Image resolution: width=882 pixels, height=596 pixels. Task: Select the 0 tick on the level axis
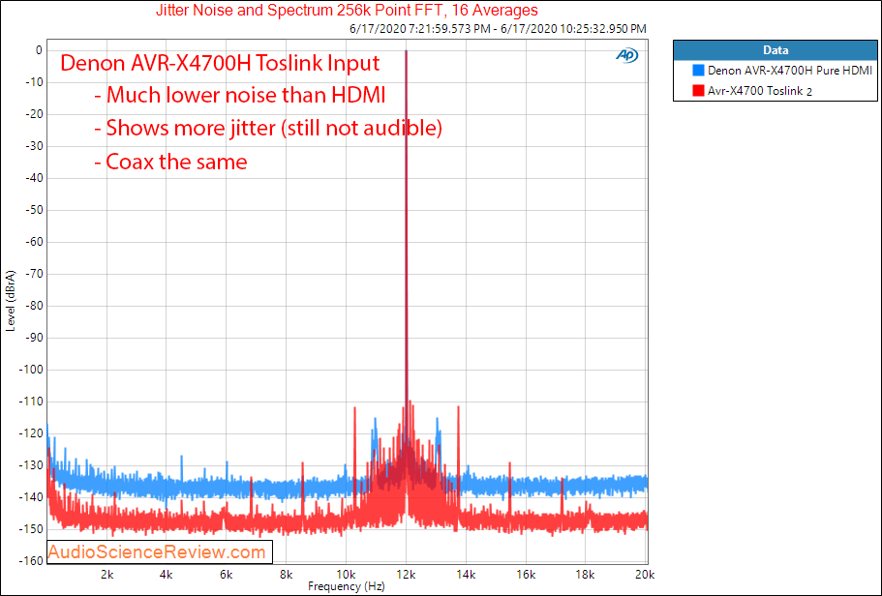click(39, 50)
